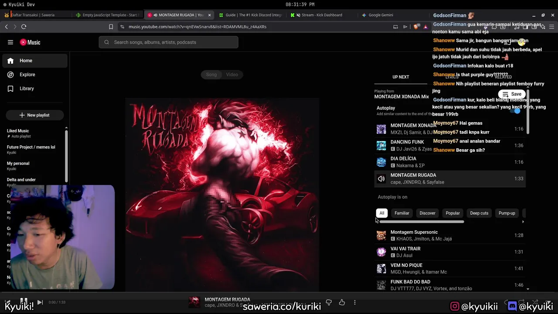Screen dimensions: 558x314
Task: Open Brave Rewards triangle icon
Action: click(425, 27)
